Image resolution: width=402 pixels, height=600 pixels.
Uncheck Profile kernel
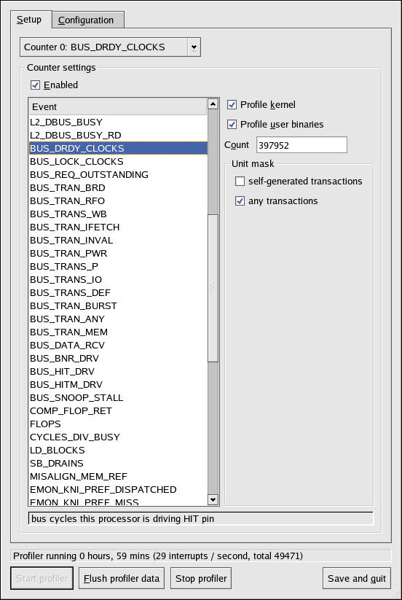point(232,104)
